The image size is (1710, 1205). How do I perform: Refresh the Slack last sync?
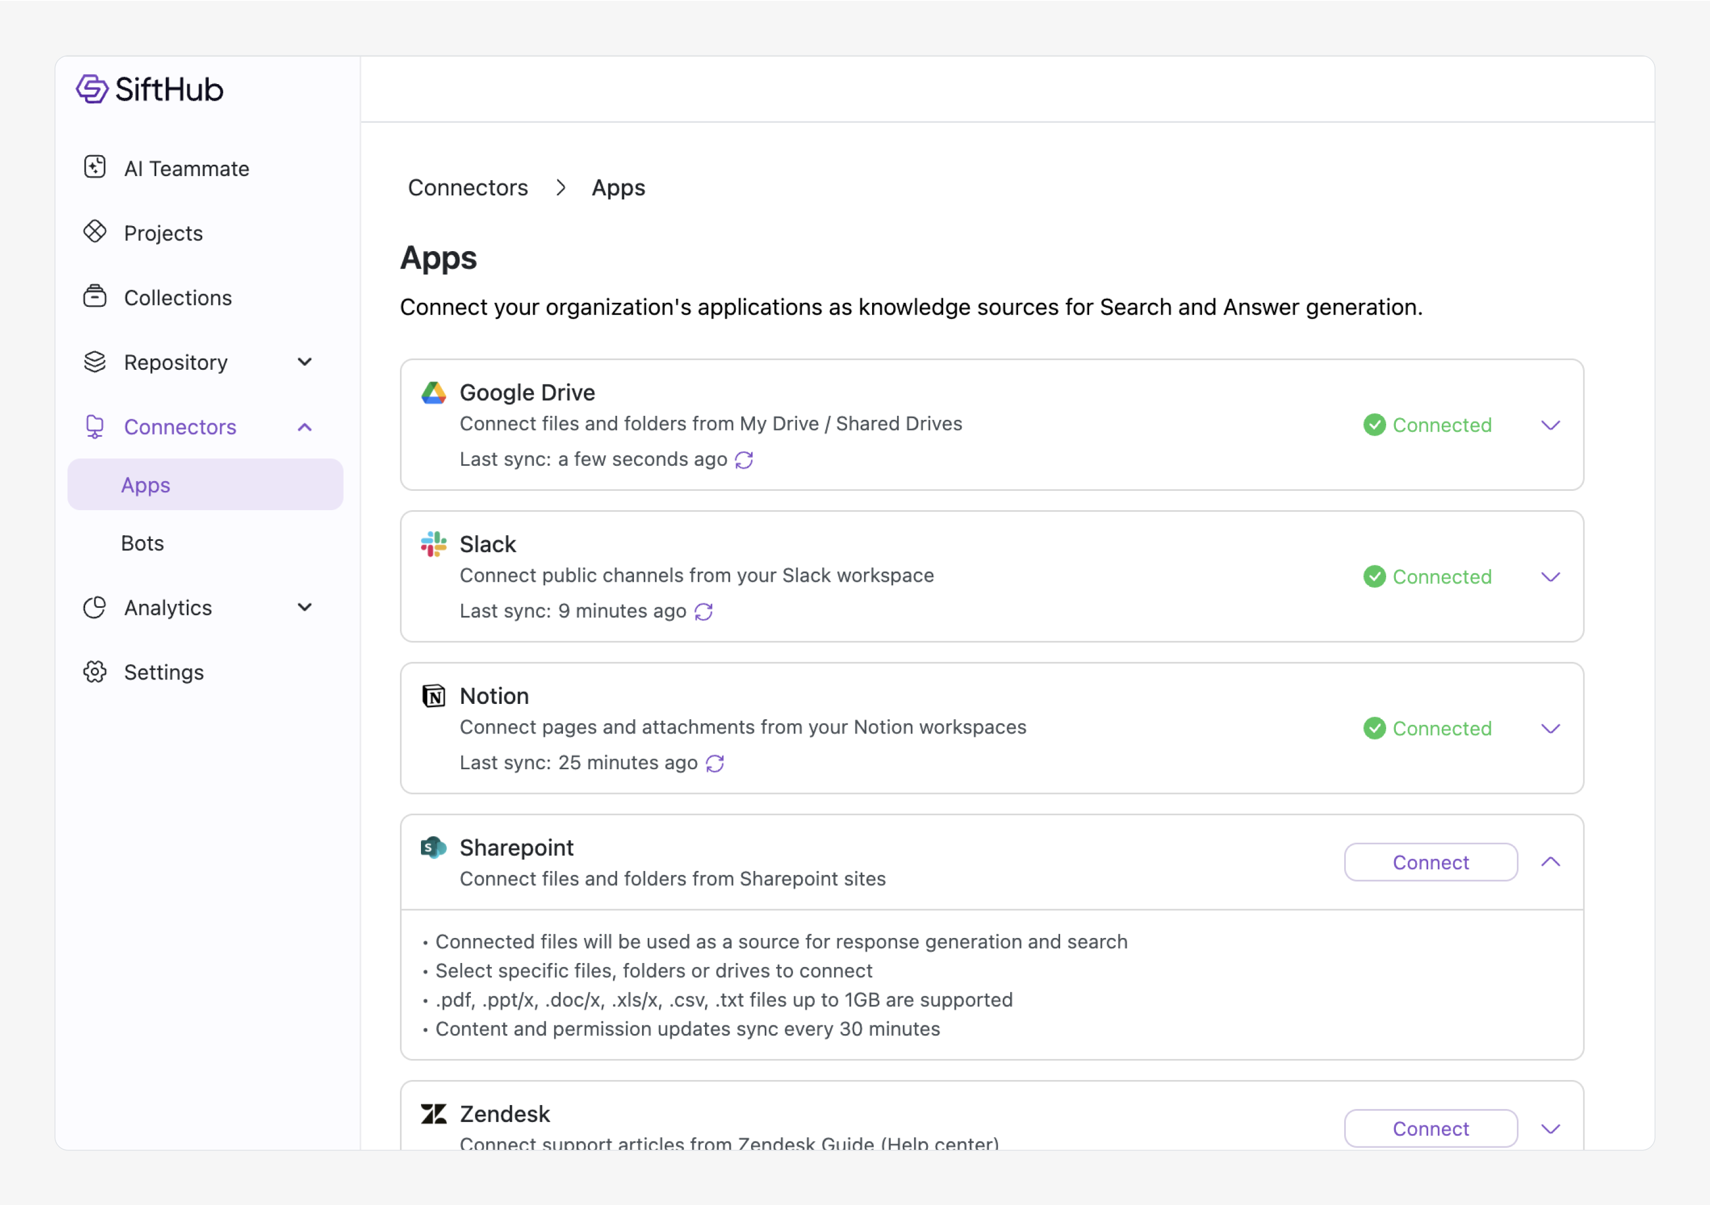[x=703, y=612]
